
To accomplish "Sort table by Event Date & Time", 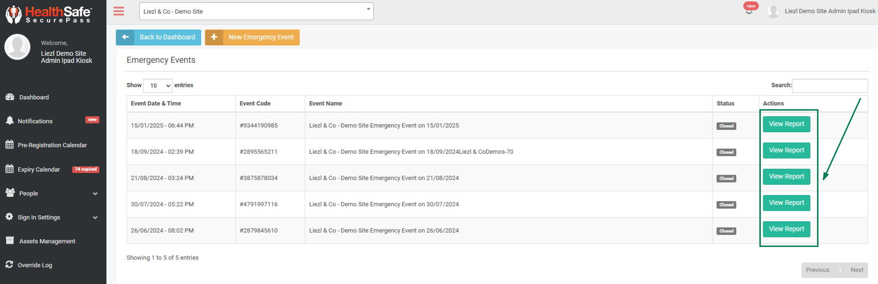I will click(x=156, y=104).
